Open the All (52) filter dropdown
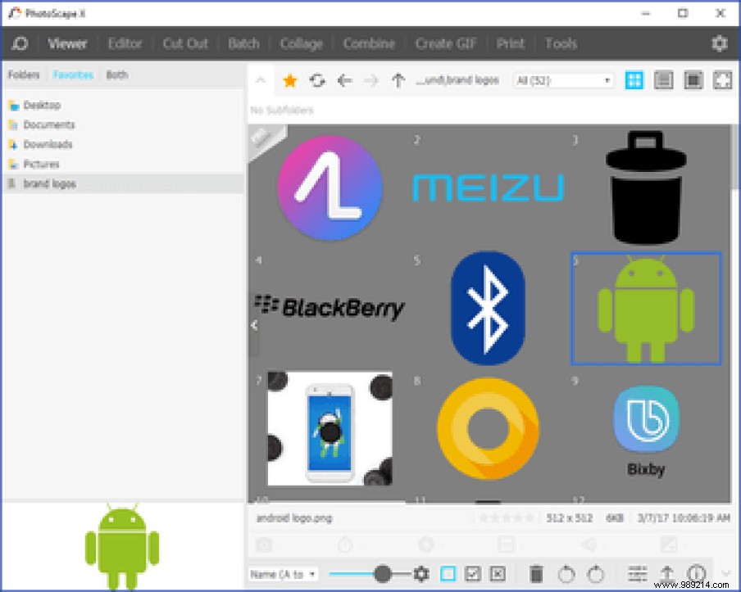The height and width of the screenshot is (592, 741). 563,80
